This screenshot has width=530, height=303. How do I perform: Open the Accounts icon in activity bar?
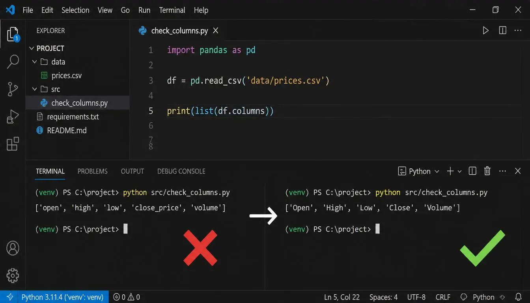point(13,248)
